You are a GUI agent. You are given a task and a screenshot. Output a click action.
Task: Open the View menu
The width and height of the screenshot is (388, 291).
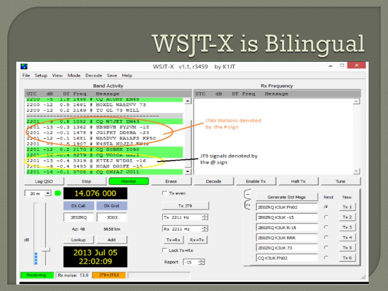coord(57,75)
